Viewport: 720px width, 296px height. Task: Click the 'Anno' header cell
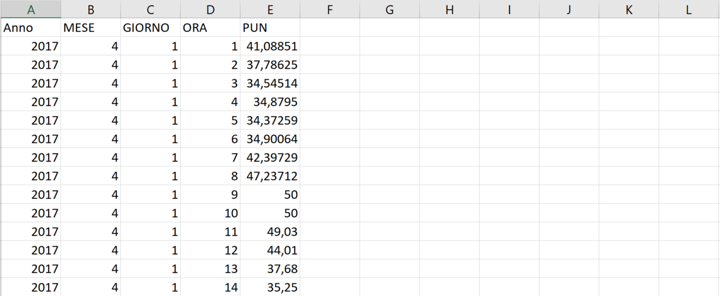click(30, 28)
